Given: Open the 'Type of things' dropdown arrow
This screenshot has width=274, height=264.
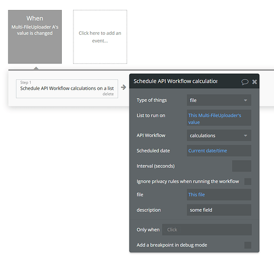Looking at the screenshot, I should pos(245,100).
